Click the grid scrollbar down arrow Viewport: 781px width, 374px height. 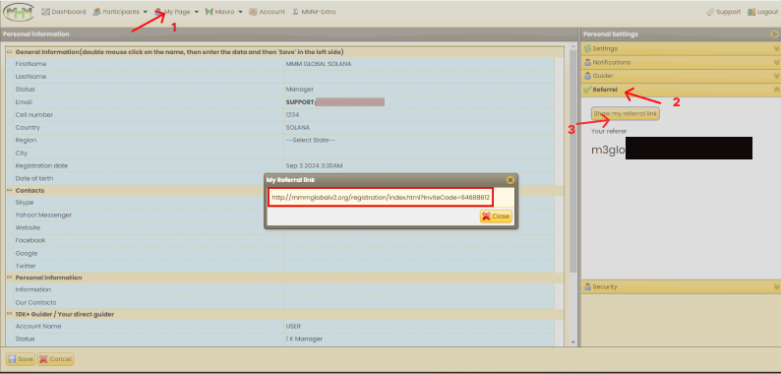pos(572,343)
